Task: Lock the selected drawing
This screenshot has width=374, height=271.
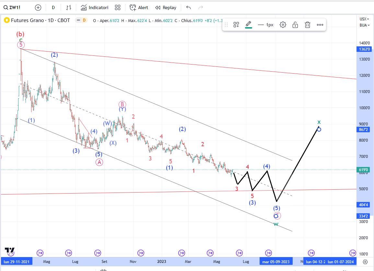Action: tap(295, 25)
